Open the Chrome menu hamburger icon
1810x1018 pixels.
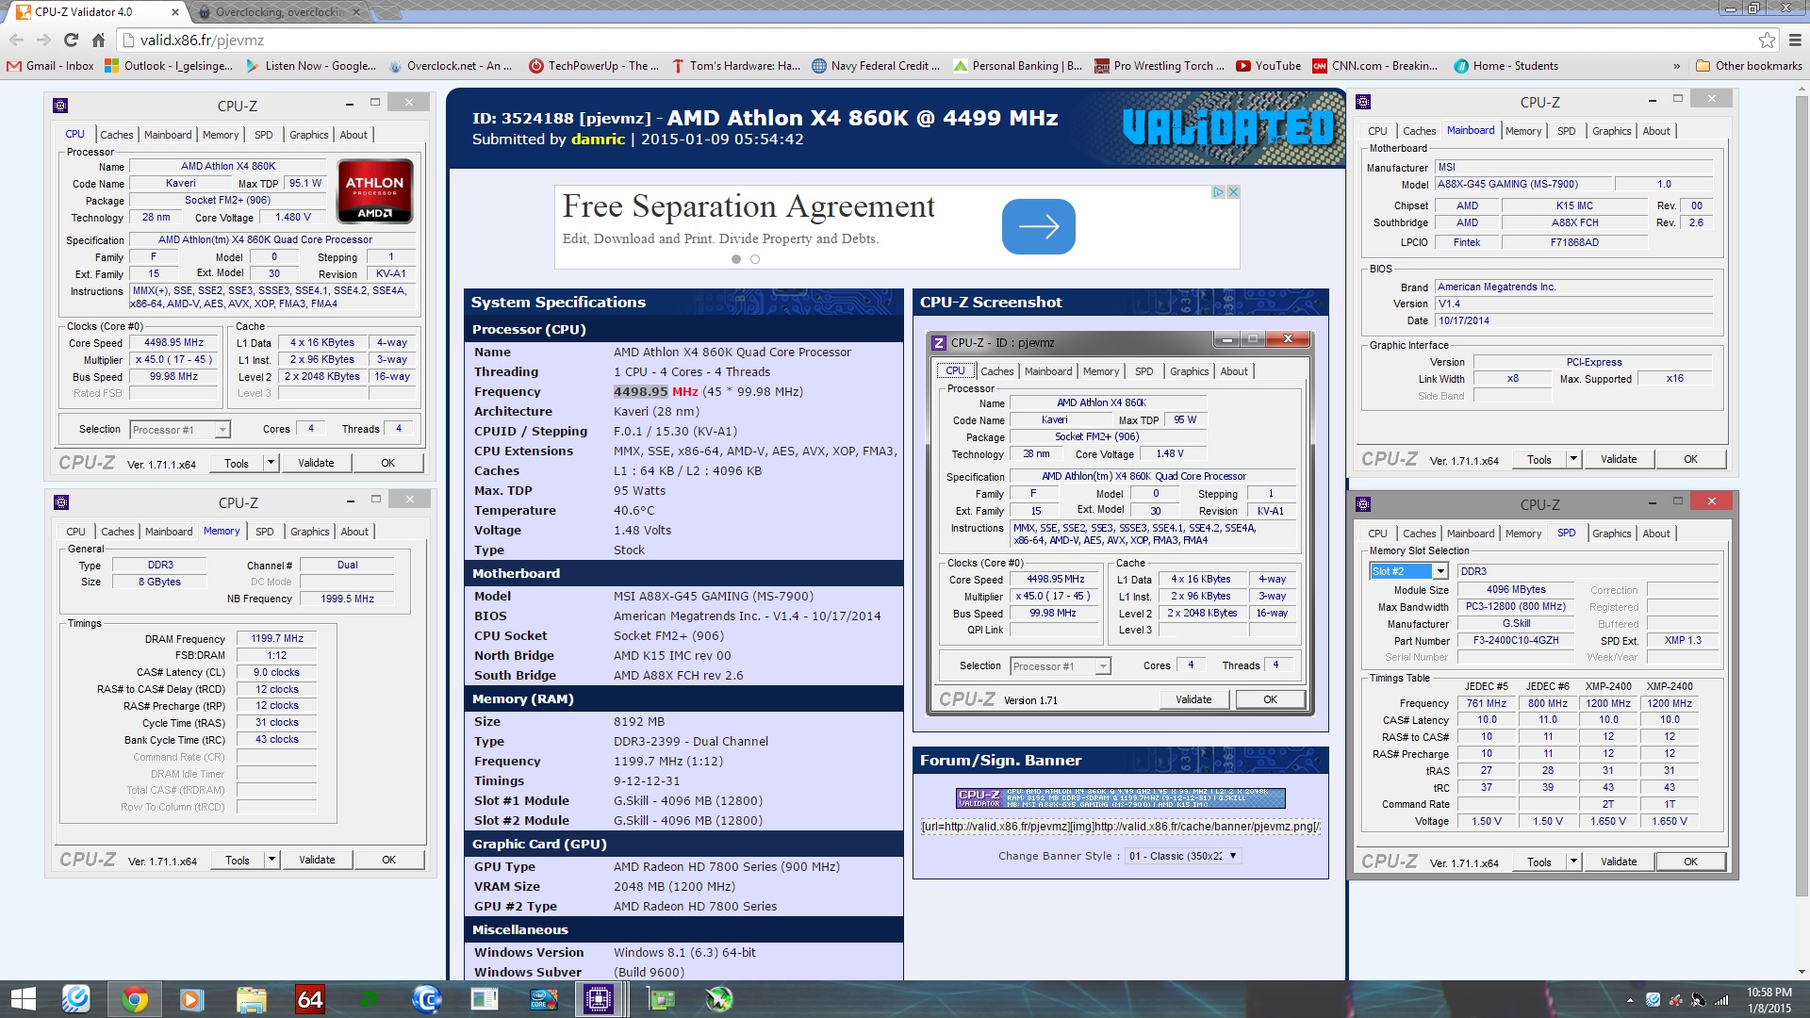pos(1795,40)
